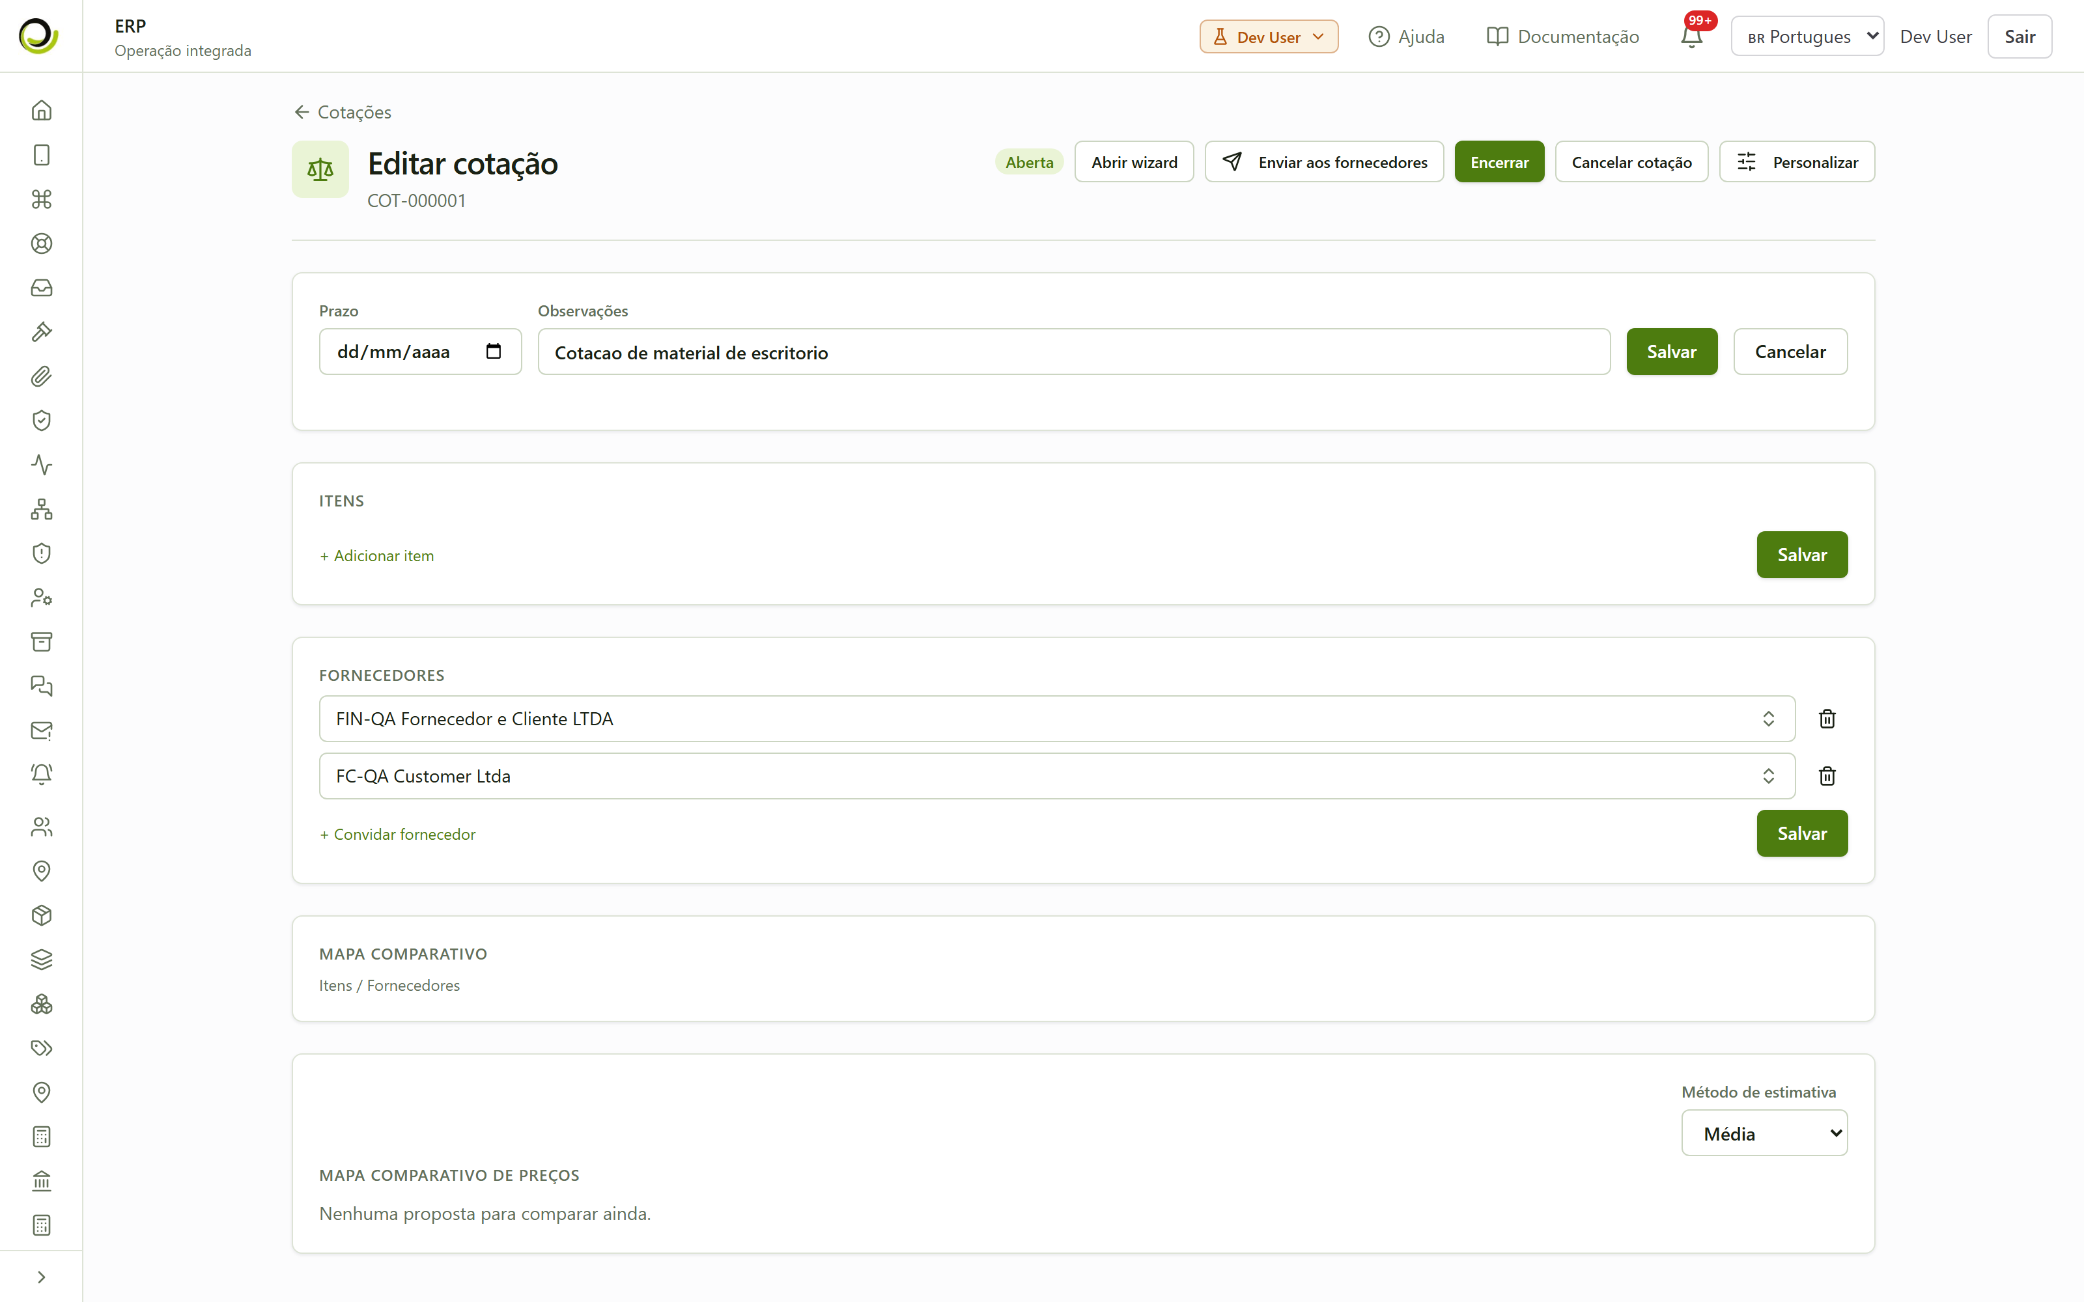The image size is (2084, 1302).
Task: Click Cancelar next to Observações field
Action: (1790, 352)
